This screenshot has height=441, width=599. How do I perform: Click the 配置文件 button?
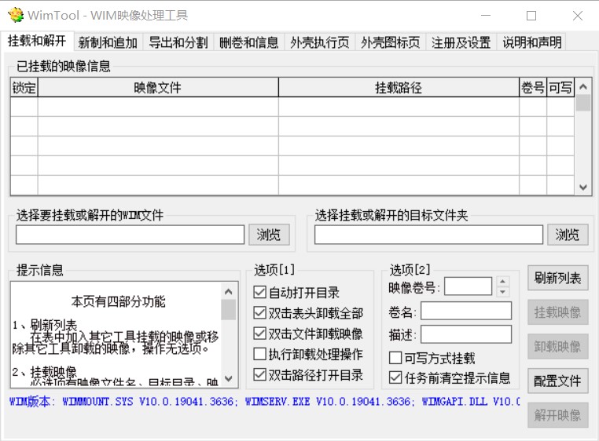tap(558, 381)
